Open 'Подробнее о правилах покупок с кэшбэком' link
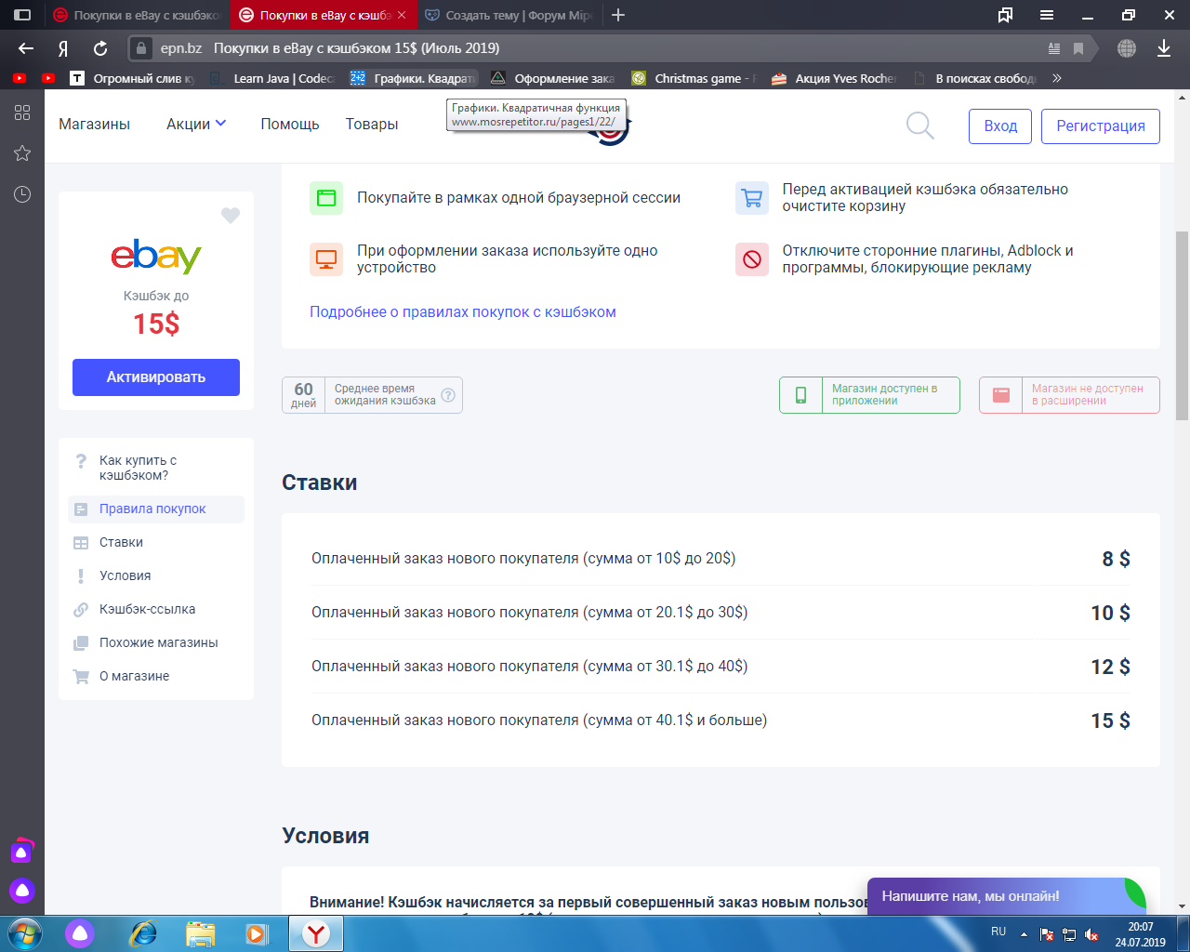 pos(463,311)
